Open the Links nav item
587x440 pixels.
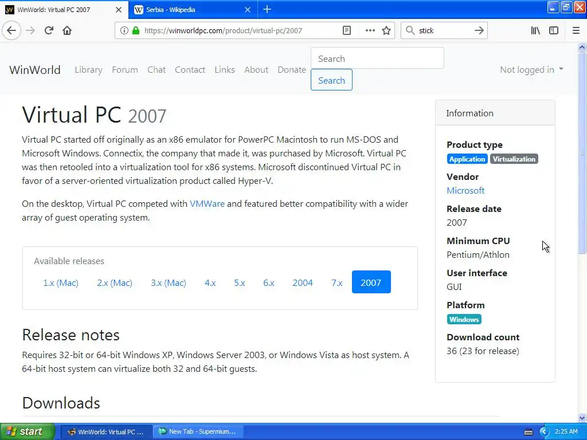click(x=225, y=70)
